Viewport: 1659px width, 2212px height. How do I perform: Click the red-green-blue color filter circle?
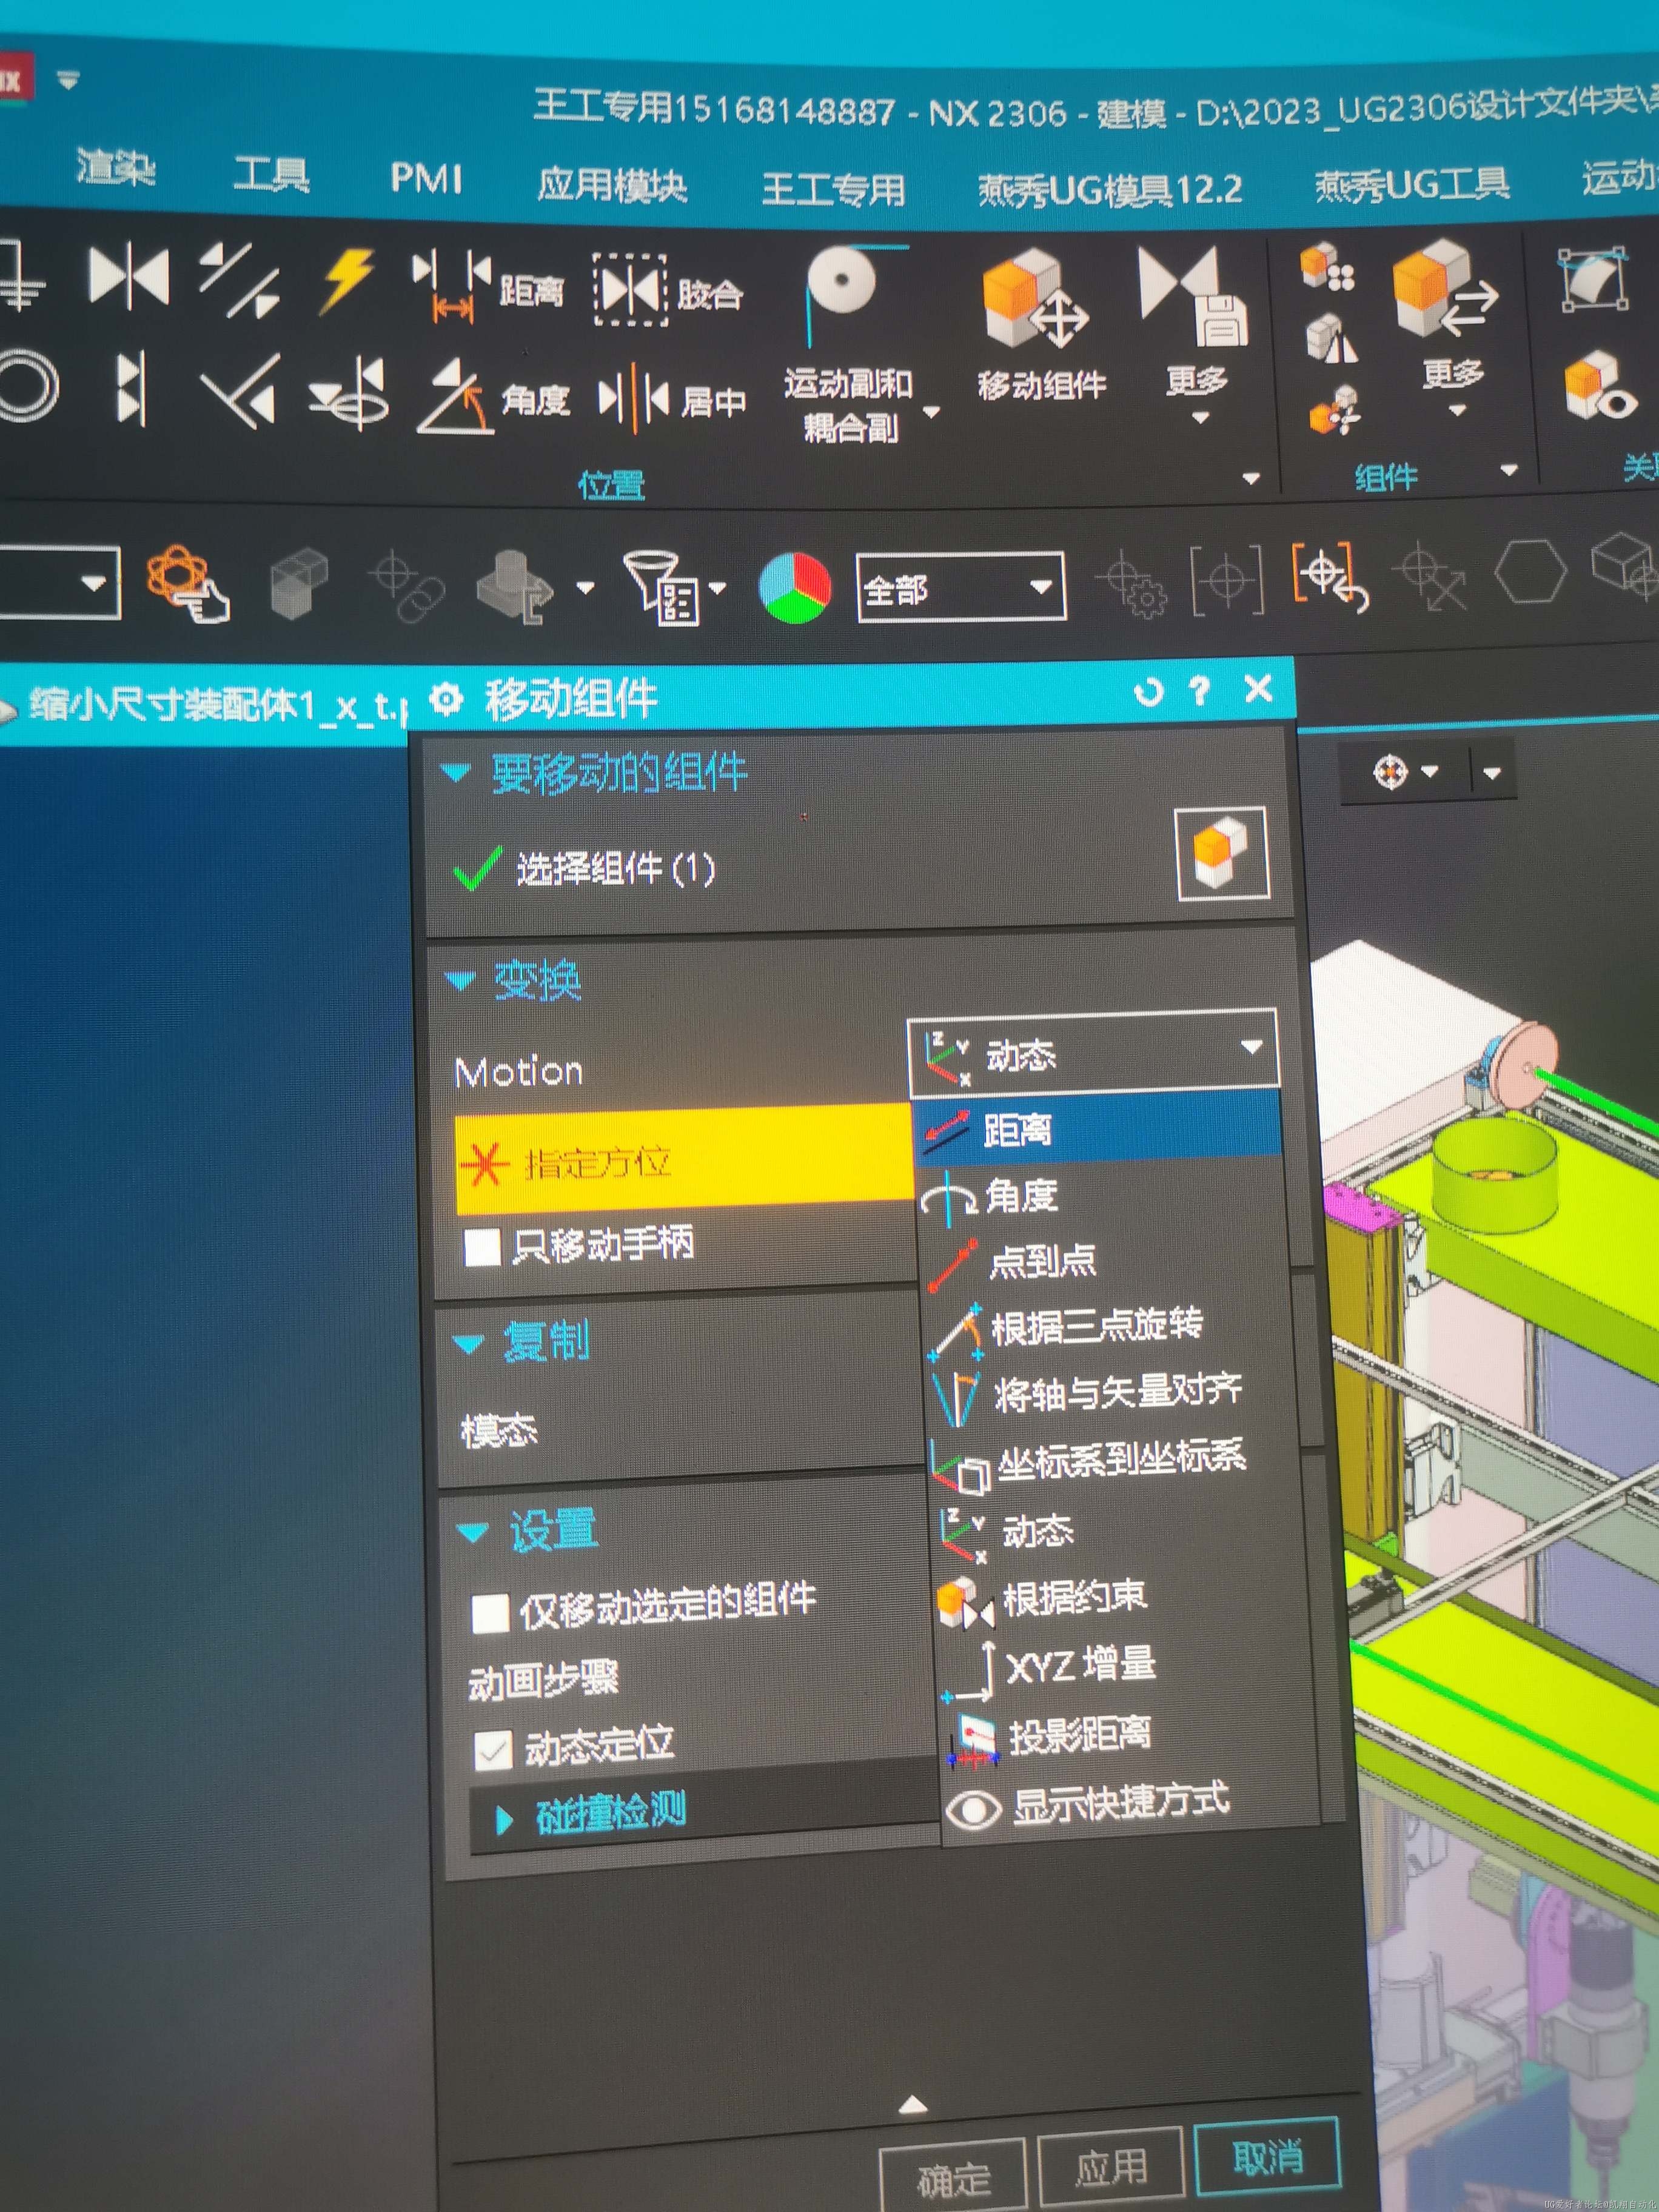[x=795, y=588]
